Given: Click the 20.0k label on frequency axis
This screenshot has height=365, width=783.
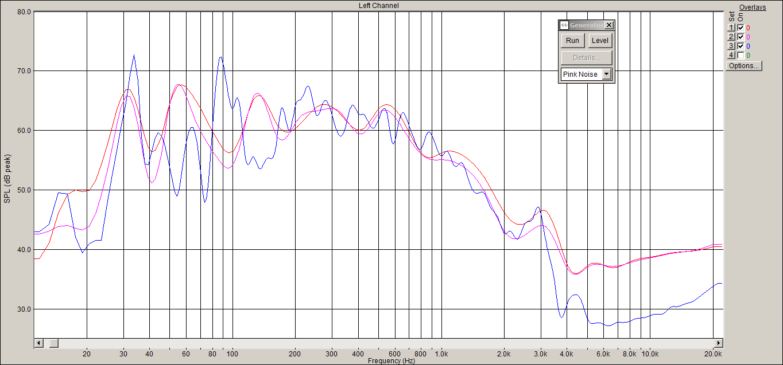Looking at the screenshot, I should (x=713, y=354).
